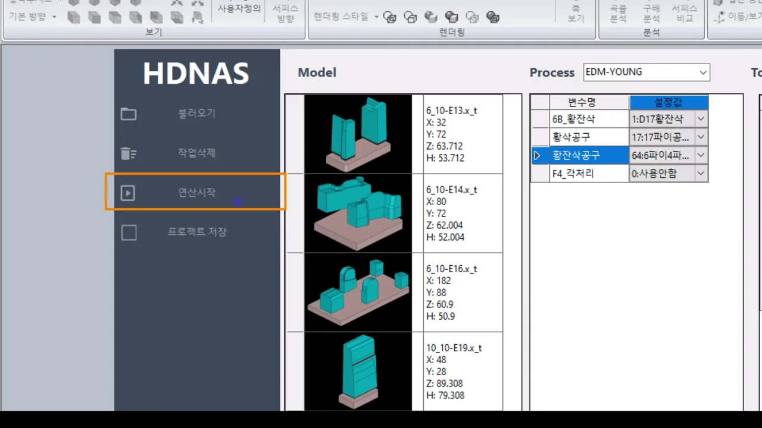Image resolution: width=762 pixels, height=428 pixels.
Task: Open dropdown for 황삭공구 value
Action: point(701,137)
